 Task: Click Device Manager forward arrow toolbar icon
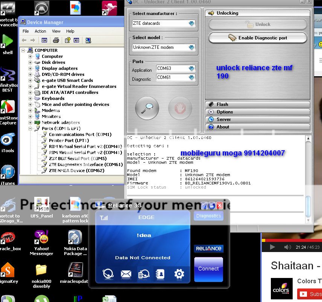32,40
